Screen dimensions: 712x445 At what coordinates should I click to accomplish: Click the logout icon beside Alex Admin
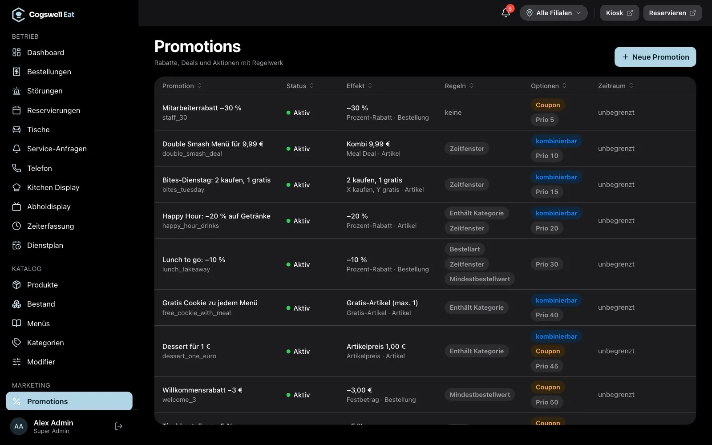pyautogui.click(x=118, y=426)
